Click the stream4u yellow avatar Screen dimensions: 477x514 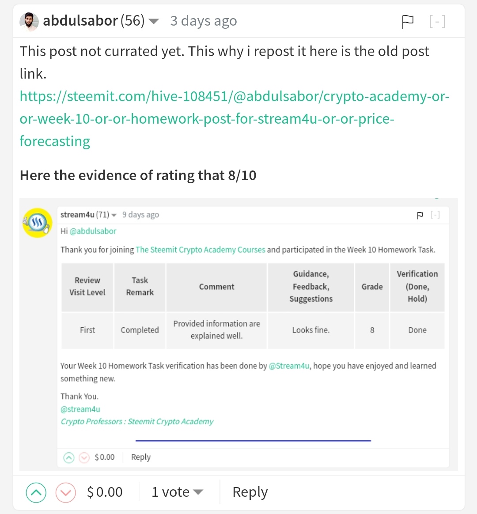[x=38, y=223]
